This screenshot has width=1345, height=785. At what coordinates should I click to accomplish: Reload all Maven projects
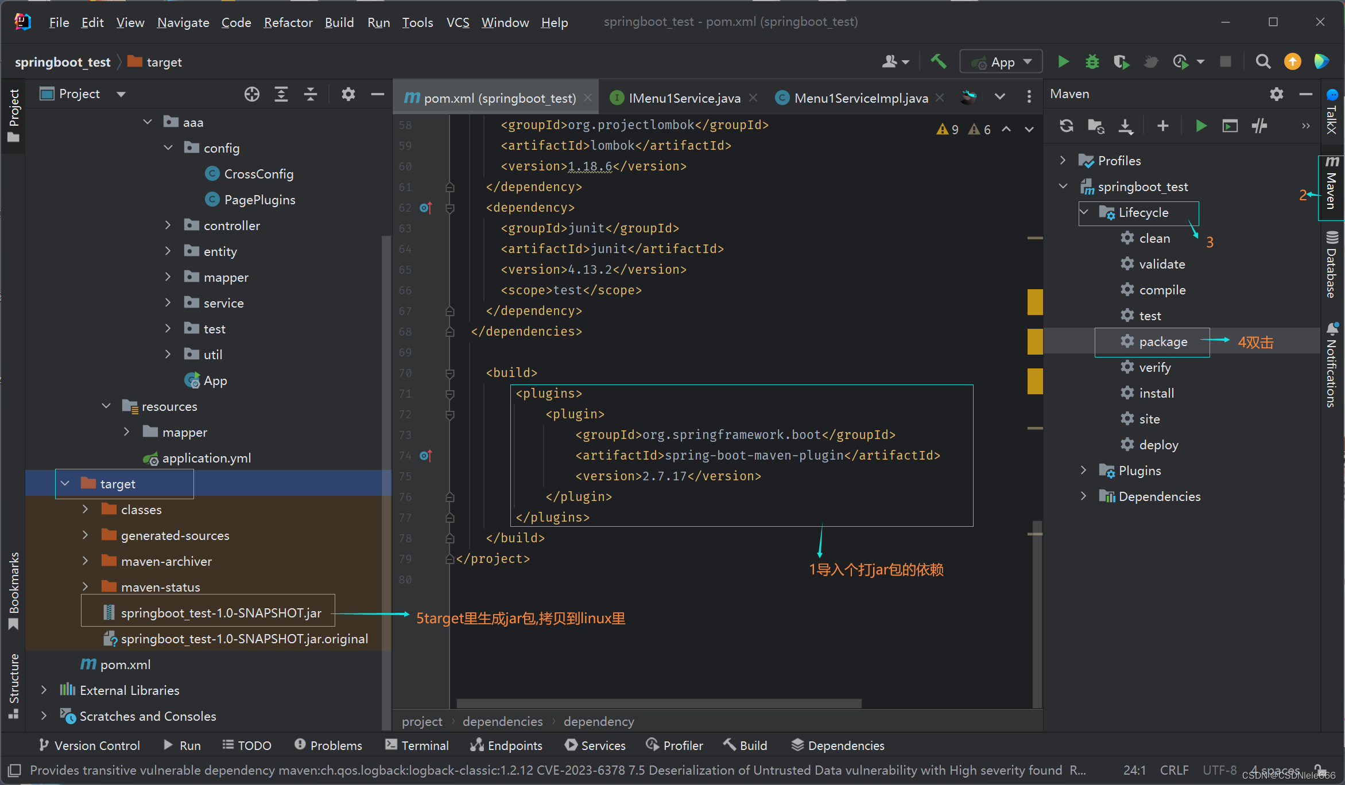1067,126
